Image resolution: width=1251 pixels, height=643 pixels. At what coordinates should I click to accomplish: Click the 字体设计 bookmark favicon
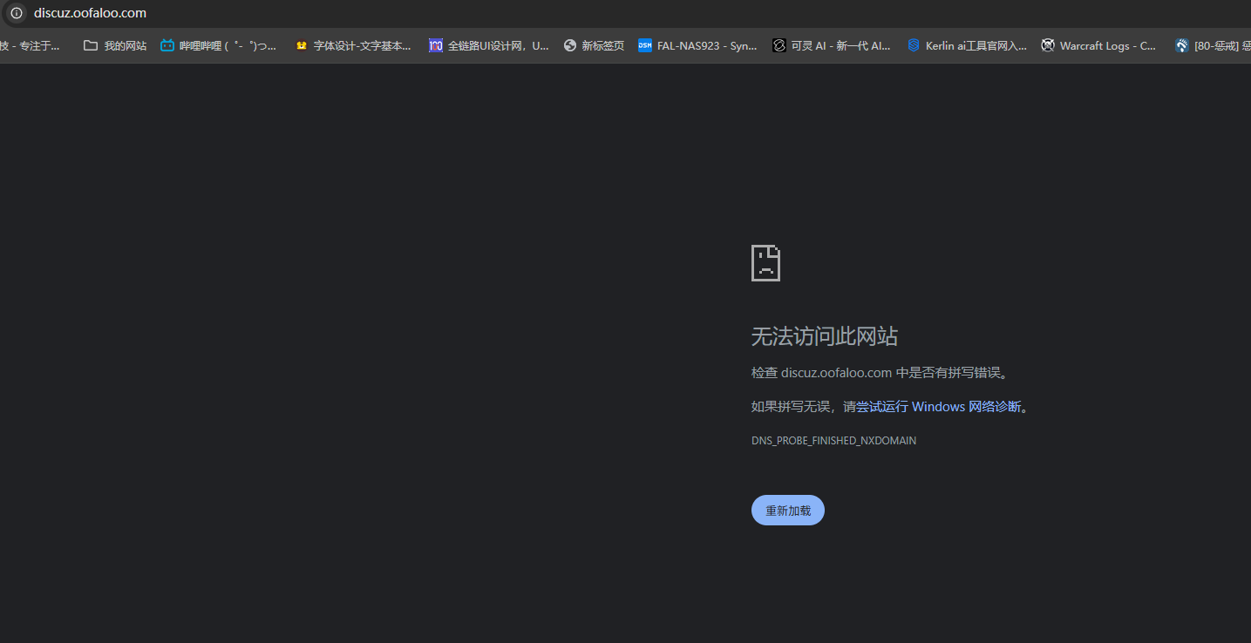click(x=301, y=44)
